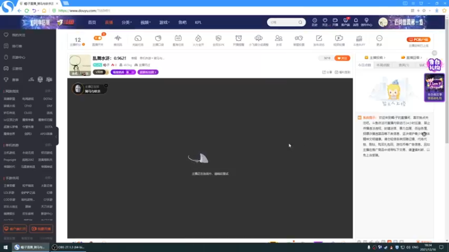Switch to 今日贡献 tab
The width and height of the screenshot is (449, 252).
pos(364,65)
